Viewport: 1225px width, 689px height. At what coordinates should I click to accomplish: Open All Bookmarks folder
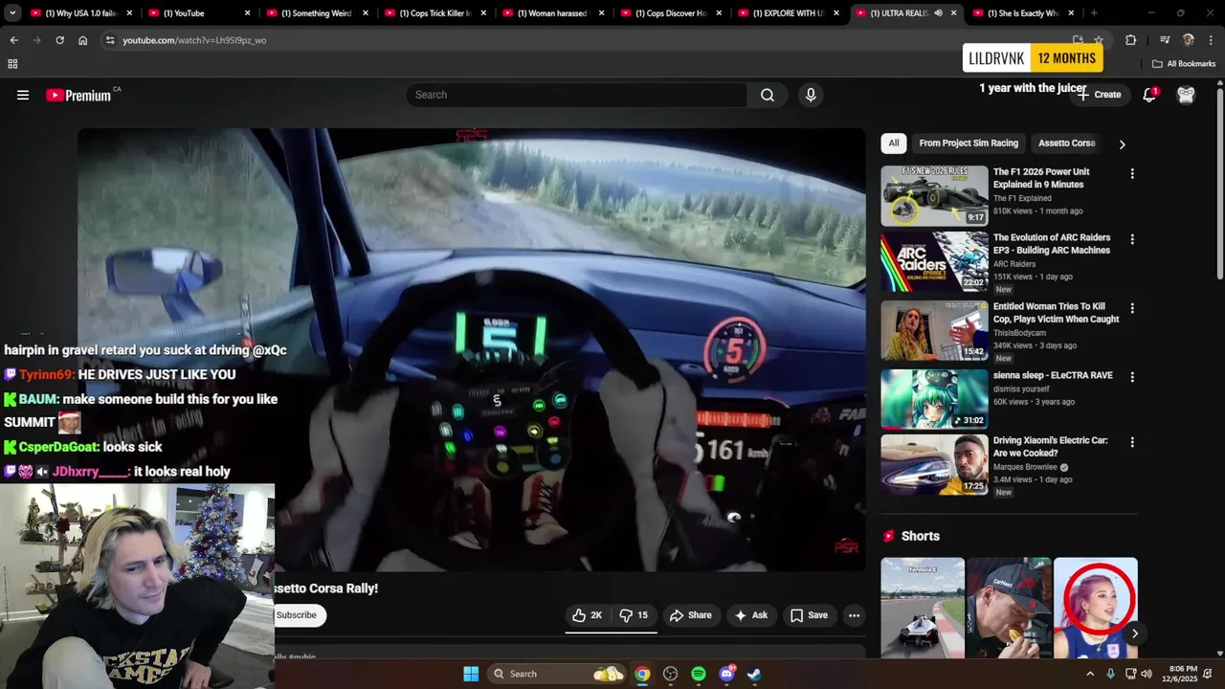[1184, 64]
